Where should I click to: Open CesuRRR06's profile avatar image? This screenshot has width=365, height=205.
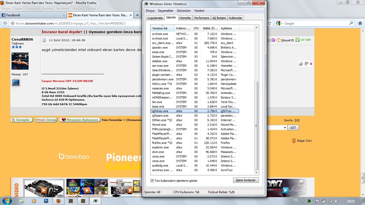tap(20, 61)
